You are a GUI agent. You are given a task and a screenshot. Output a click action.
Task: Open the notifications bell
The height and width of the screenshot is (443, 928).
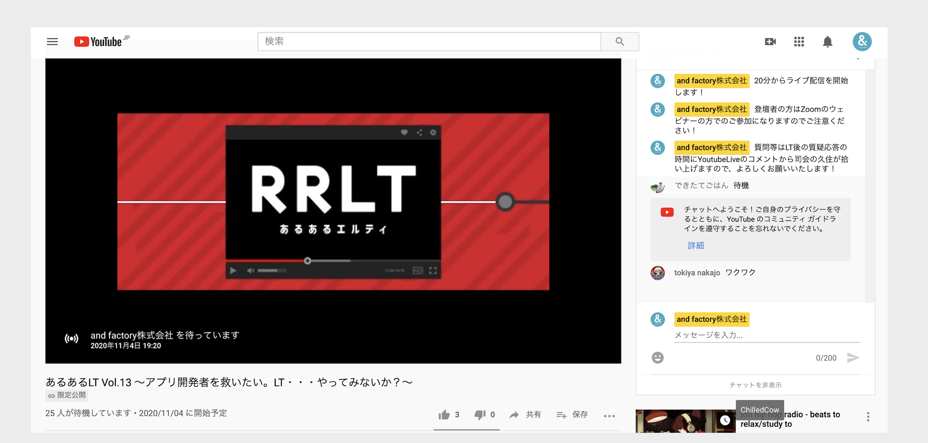(827, 41)
